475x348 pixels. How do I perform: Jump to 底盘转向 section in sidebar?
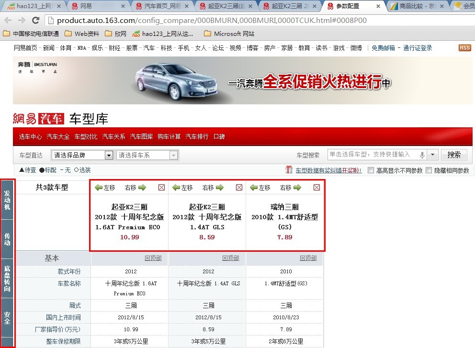(7, 279)
